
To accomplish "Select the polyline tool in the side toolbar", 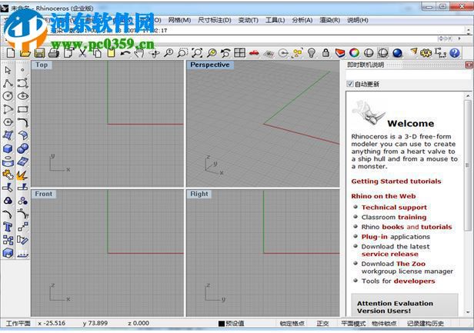I will [x=8, y=83].
